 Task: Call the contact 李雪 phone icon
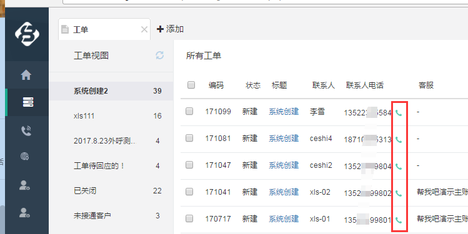pos(399,113)
